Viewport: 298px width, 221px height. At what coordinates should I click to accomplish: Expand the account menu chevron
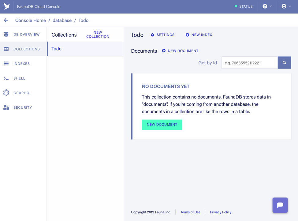290,6
